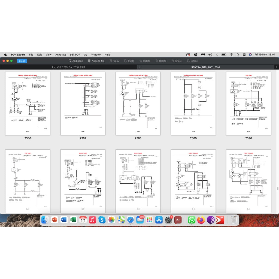Image resolution: width=279 pixels, height=279 pixels.
Task: Select page 2388 thumbnail
Action: click(x=138, y=104)
